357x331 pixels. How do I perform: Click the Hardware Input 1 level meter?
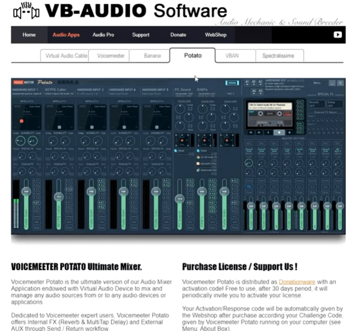pos(16,204)
